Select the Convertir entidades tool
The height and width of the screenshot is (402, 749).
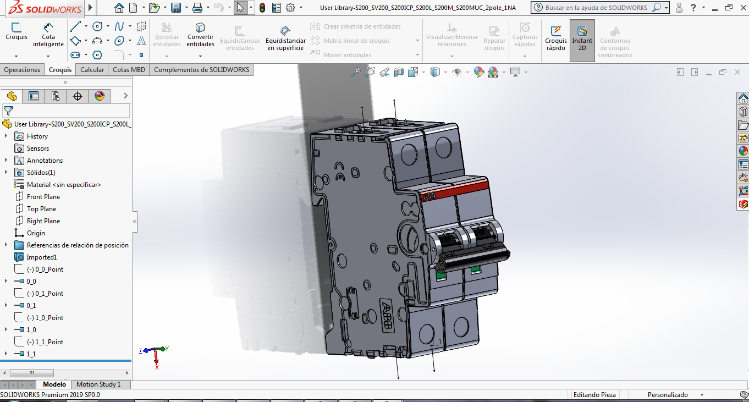(200, 34)
